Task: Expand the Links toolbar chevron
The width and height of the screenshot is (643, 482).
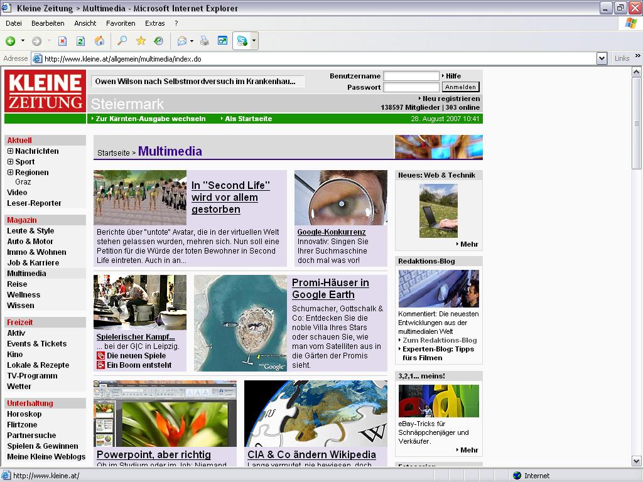Action: point(637,56)
